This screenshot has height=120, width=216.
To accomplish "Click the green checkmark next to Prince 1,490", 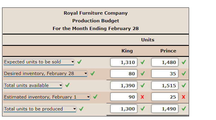I will 183,109.
